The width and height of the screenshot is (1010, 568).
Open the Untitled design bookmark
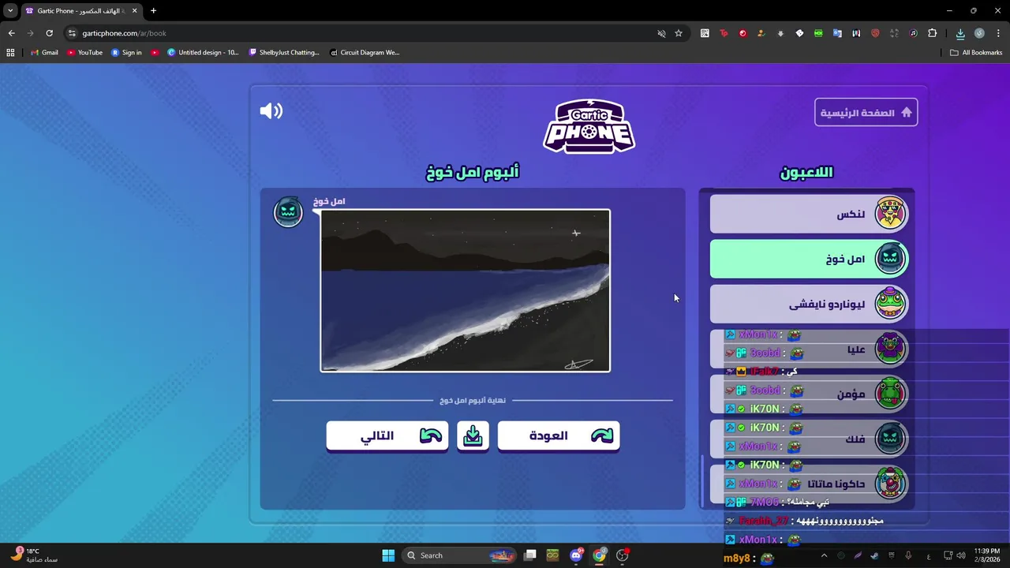click(203, 53)
